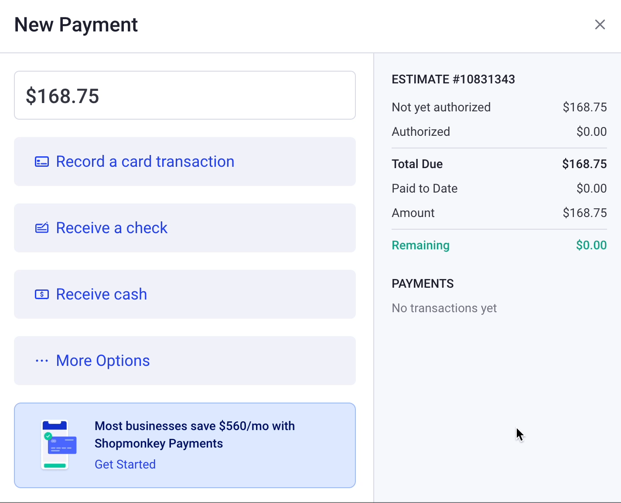This screenshot has width=621, height=503.
Task: Choose Receive a check option
Action: [x=185, y=228]
